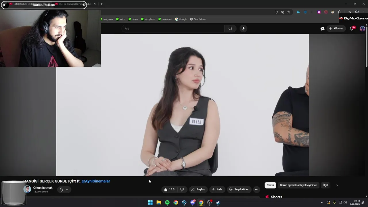This screenshot has height=207, width=368.
Task: Open the clock showing 19:48
Action: pos(355,202)
